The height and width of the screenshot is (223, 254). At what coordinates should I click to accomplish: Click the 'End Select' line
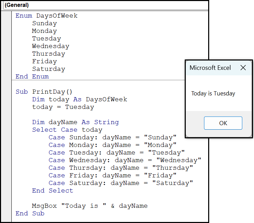(53, 191)
